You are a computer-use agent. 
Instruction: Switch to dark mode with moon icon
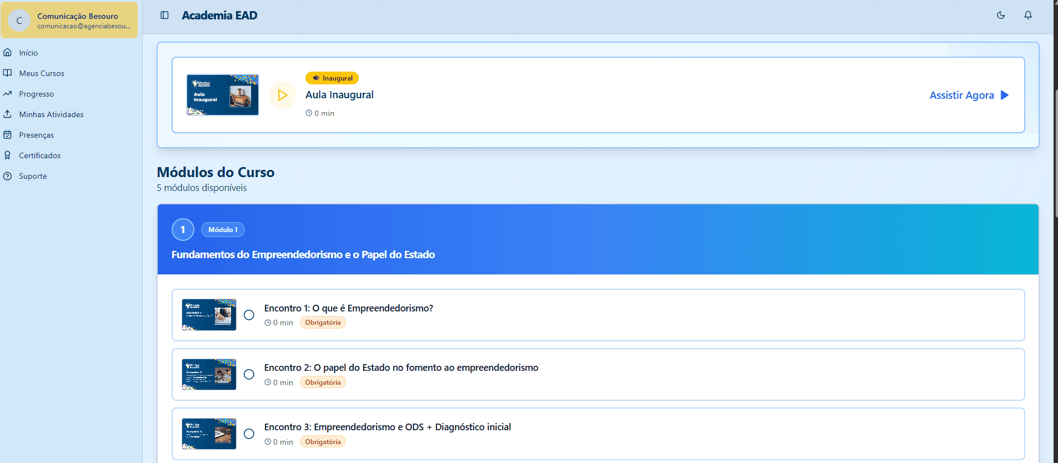(x=1001, y=16)
